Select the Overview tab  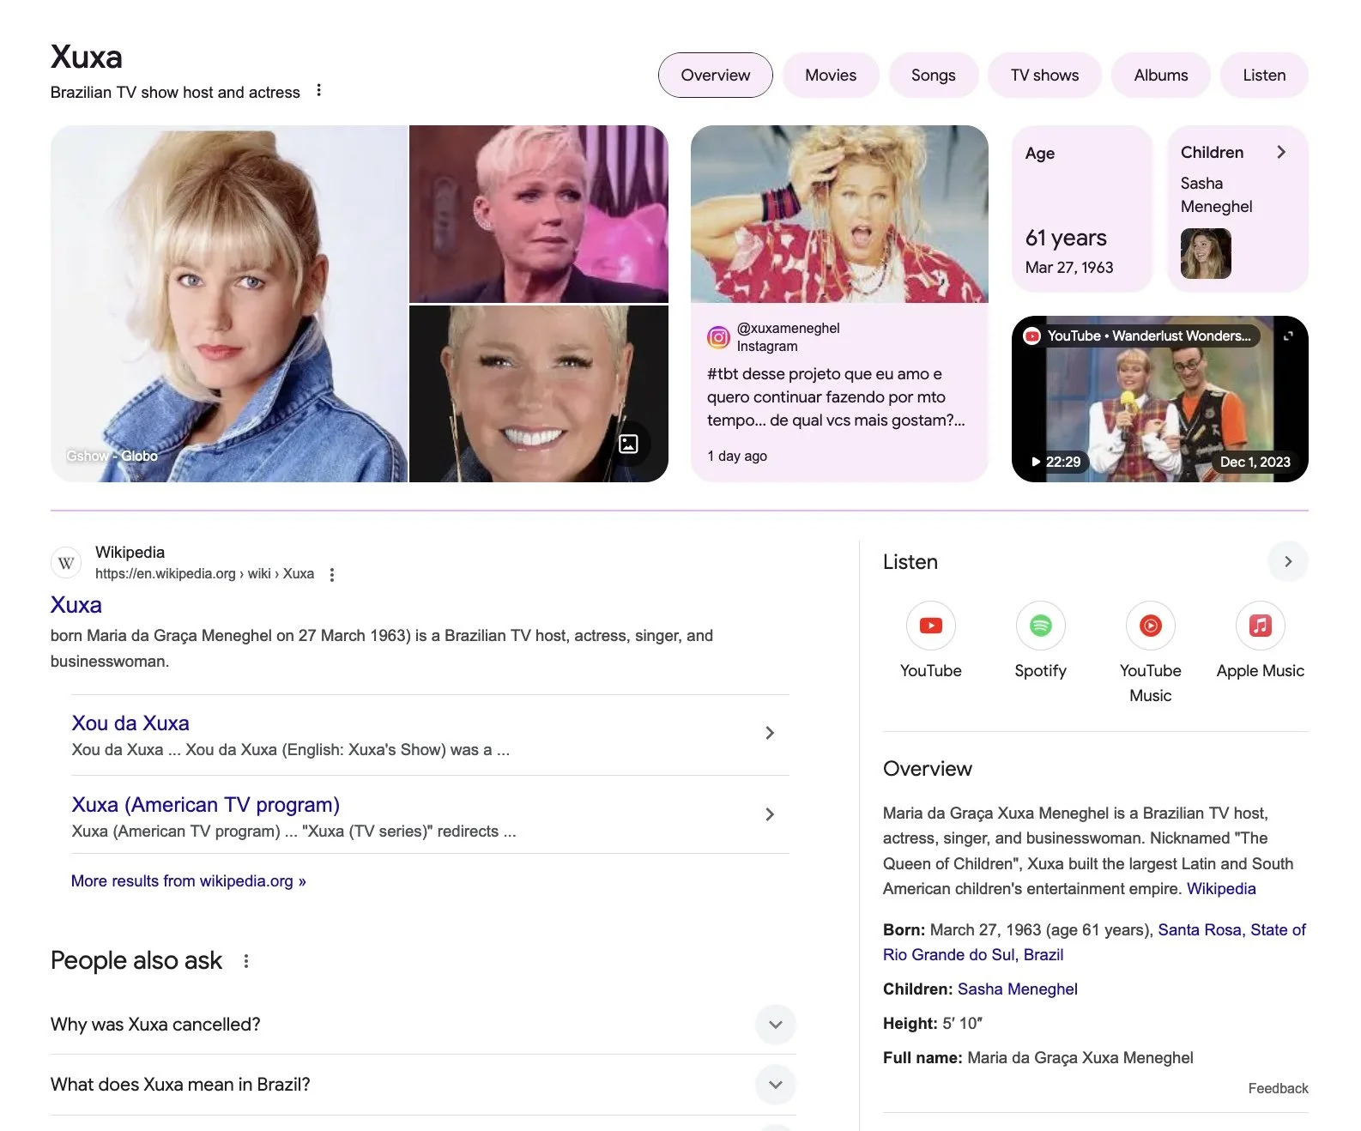(715, 75)
